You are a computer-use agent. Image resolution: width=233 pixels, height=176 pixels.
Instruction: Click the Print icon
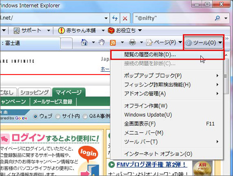click(x=132, y=42)
